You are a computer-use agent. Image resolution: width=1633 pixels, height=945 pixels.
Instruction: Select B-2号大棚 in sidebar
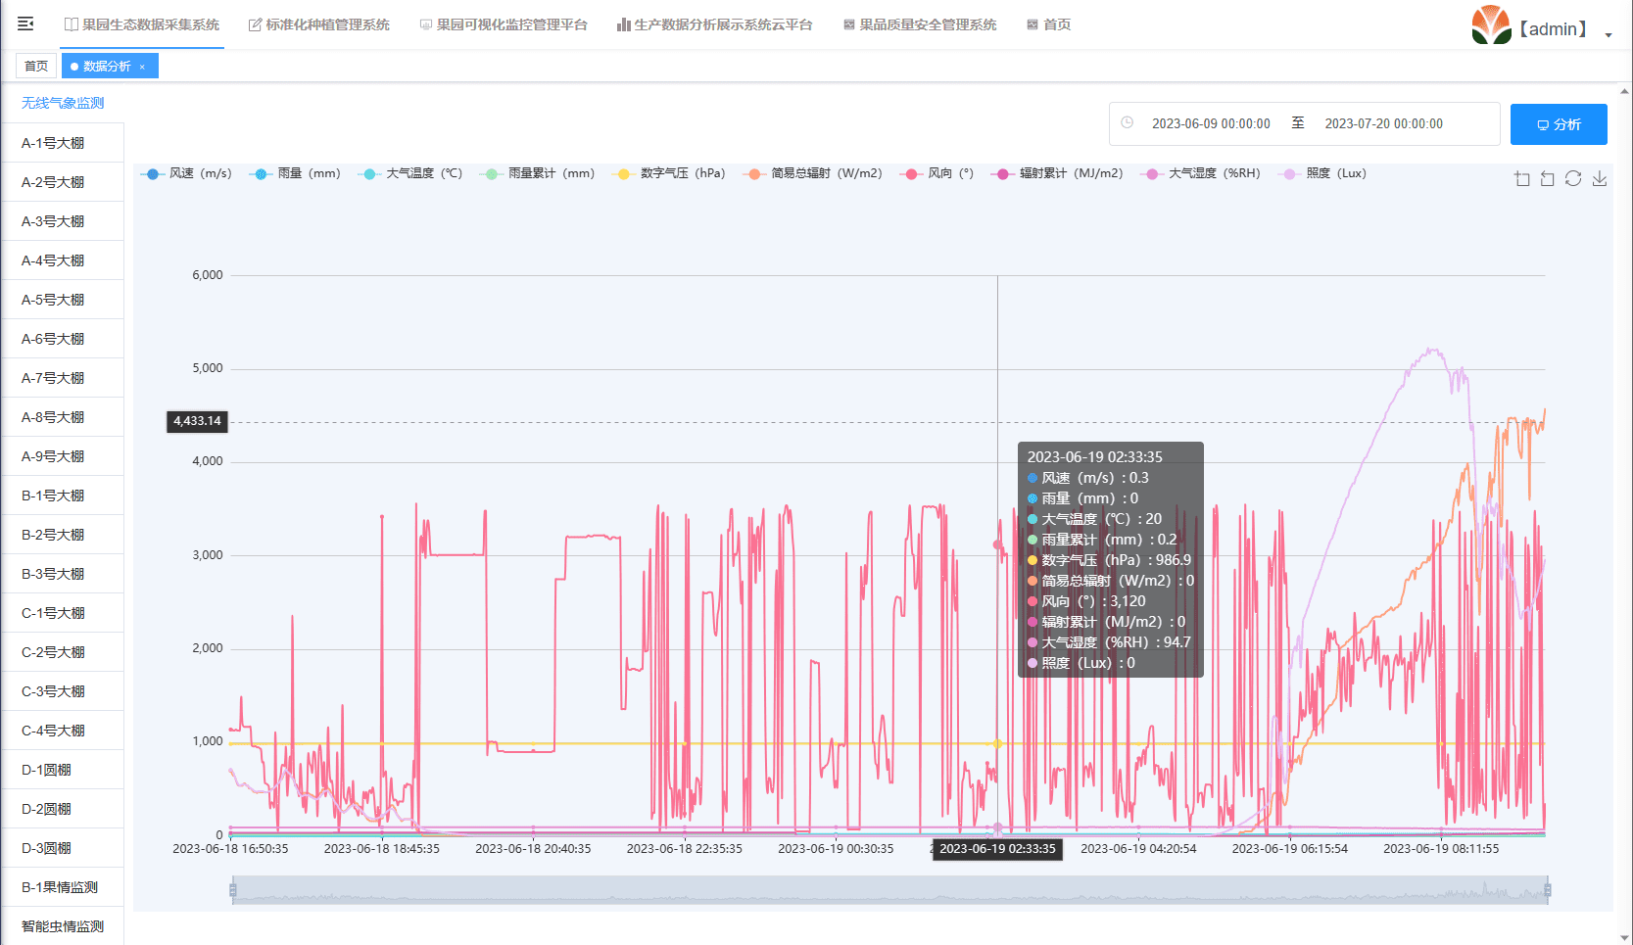click(x=63, y=535)
